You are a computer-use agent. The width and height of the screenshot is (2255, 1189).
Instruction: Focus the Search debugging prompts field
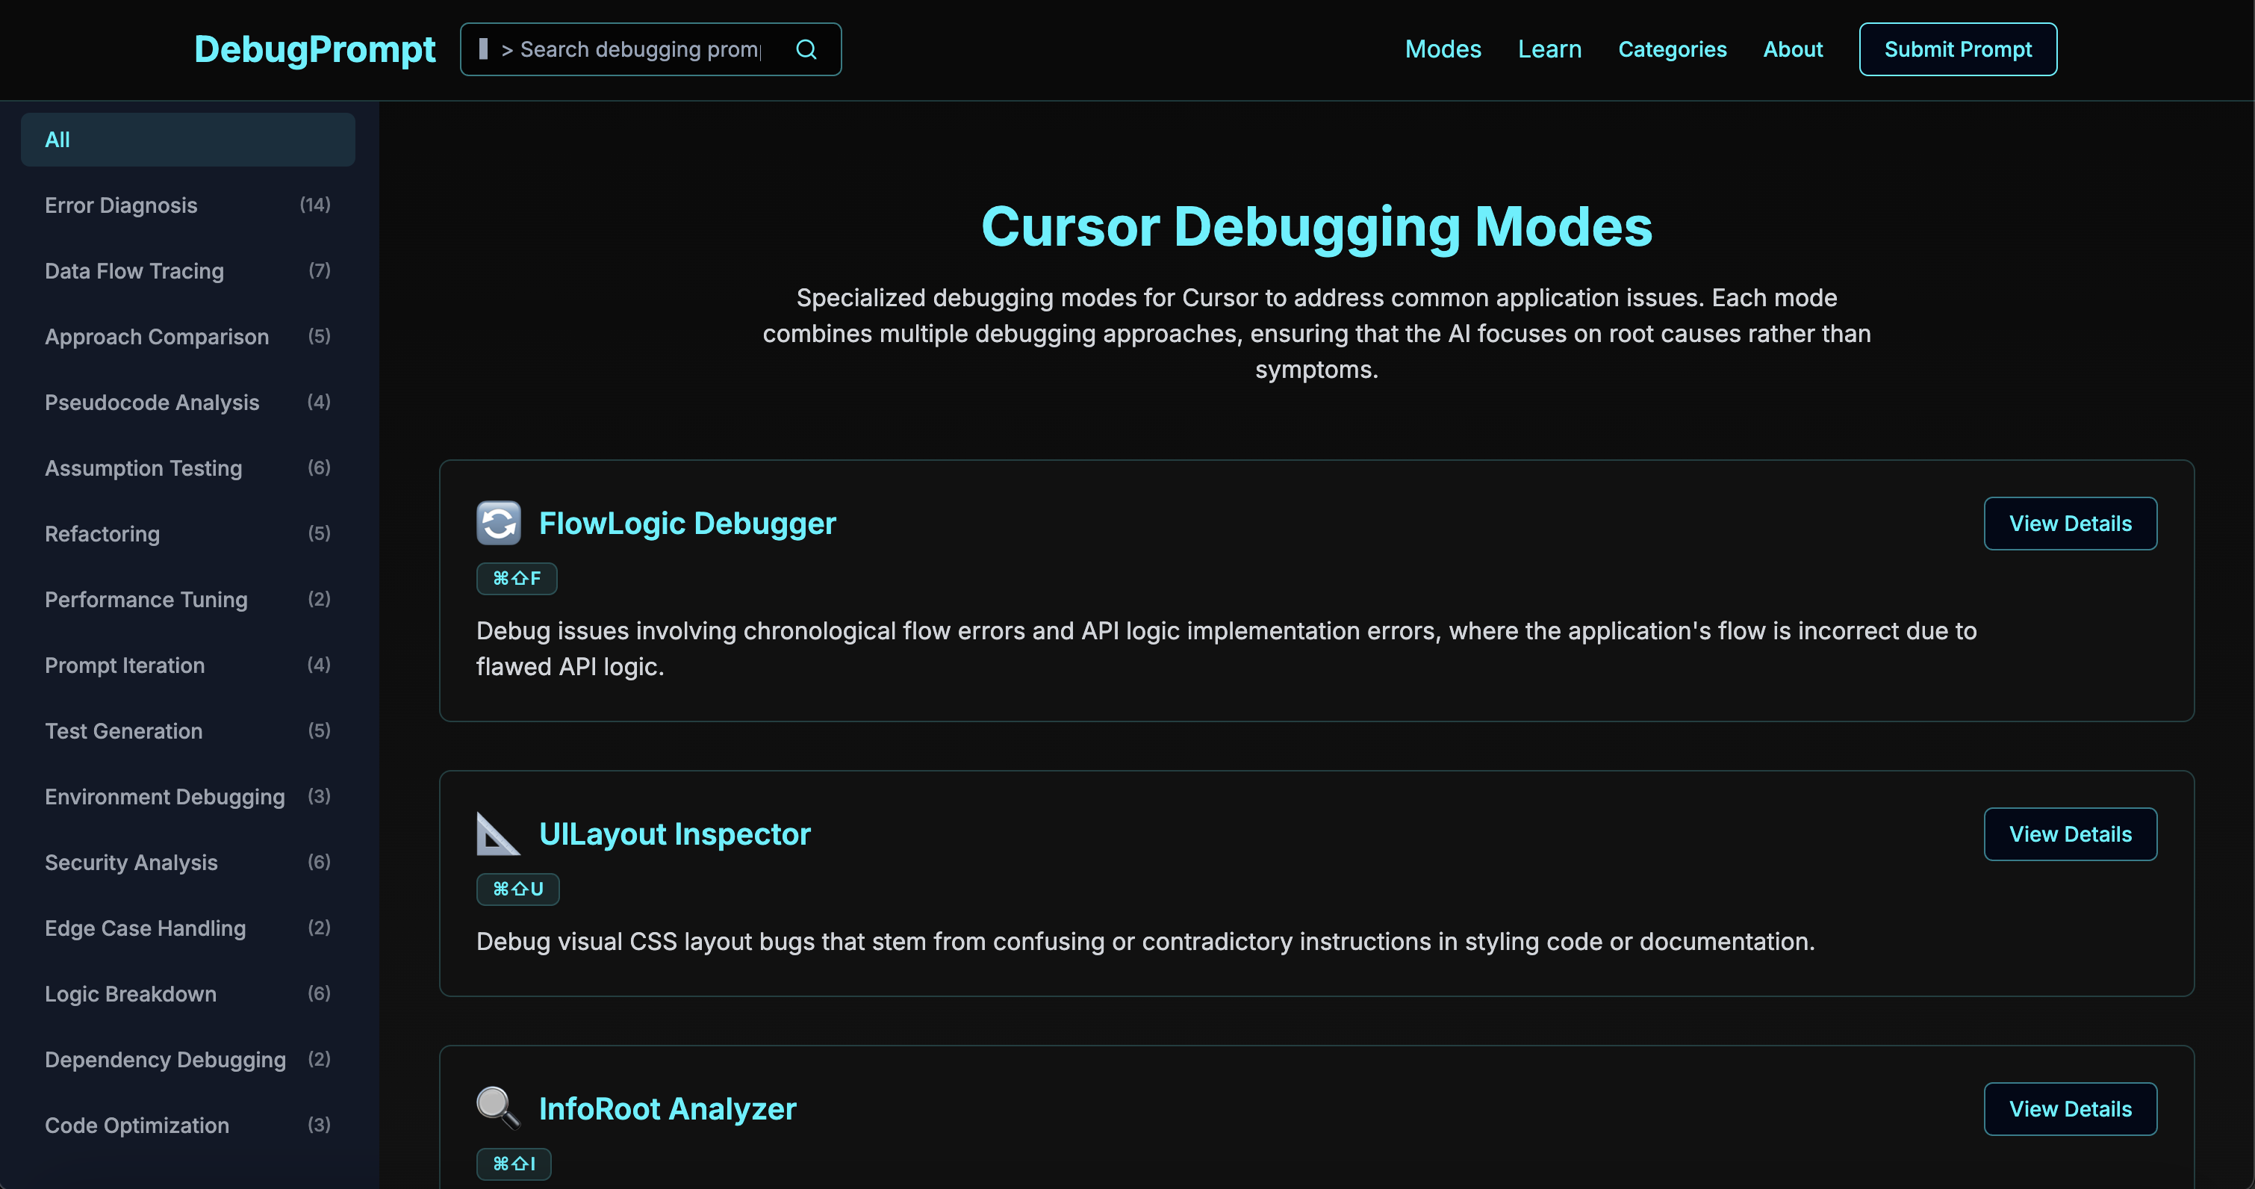pyautogui.click(x=639, y=50)
